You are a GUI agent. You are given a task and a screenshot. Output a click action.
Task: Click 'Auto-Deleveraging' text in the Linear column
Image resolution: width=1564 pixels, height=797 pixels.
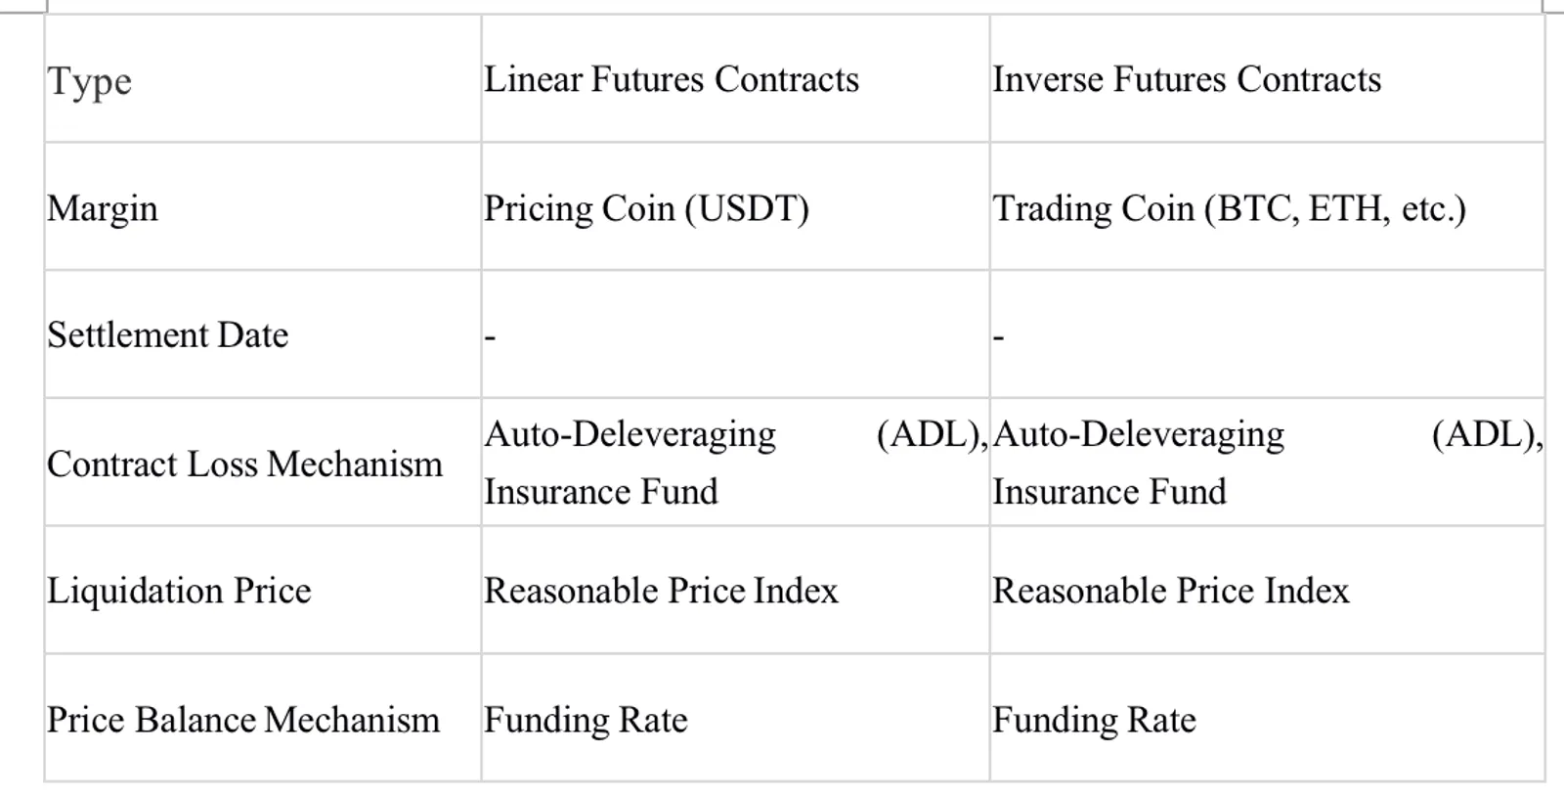(630, 433)
